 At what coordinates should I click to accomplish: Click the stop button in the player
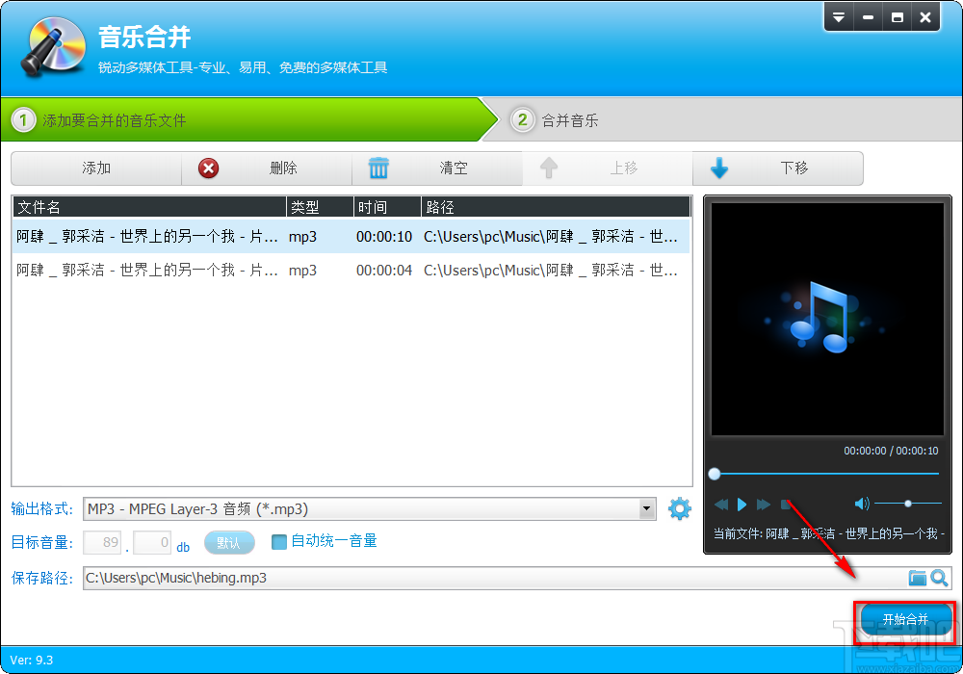click(x=786, y=505)
